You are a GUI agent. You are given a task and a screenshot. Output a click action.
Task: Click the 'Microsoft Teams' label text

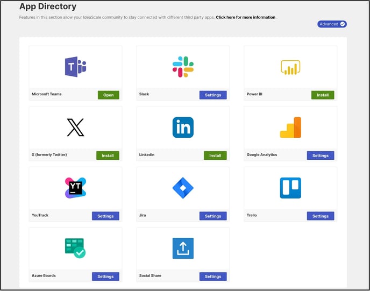tap(46, 94)
